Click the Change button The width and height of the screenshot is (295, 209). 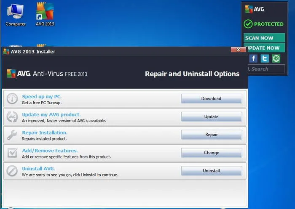tap(212, 153)
